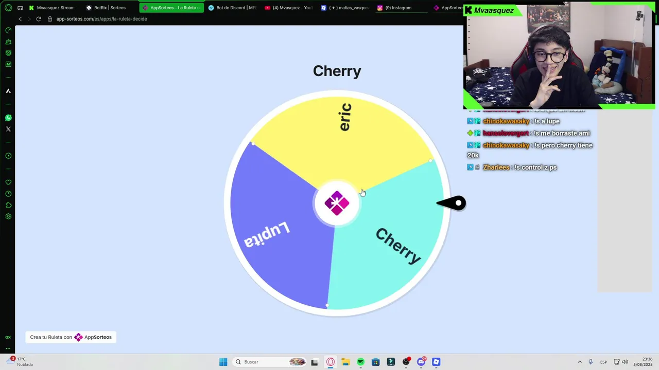Click chat text '!s me borraste ami'
This screenshot has width=659, height=370.
tap(561, 133)
